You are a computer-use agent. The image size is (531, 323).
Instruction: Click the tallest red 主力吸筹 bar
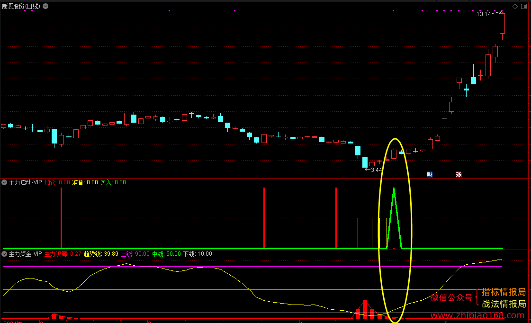pos(365,309)
